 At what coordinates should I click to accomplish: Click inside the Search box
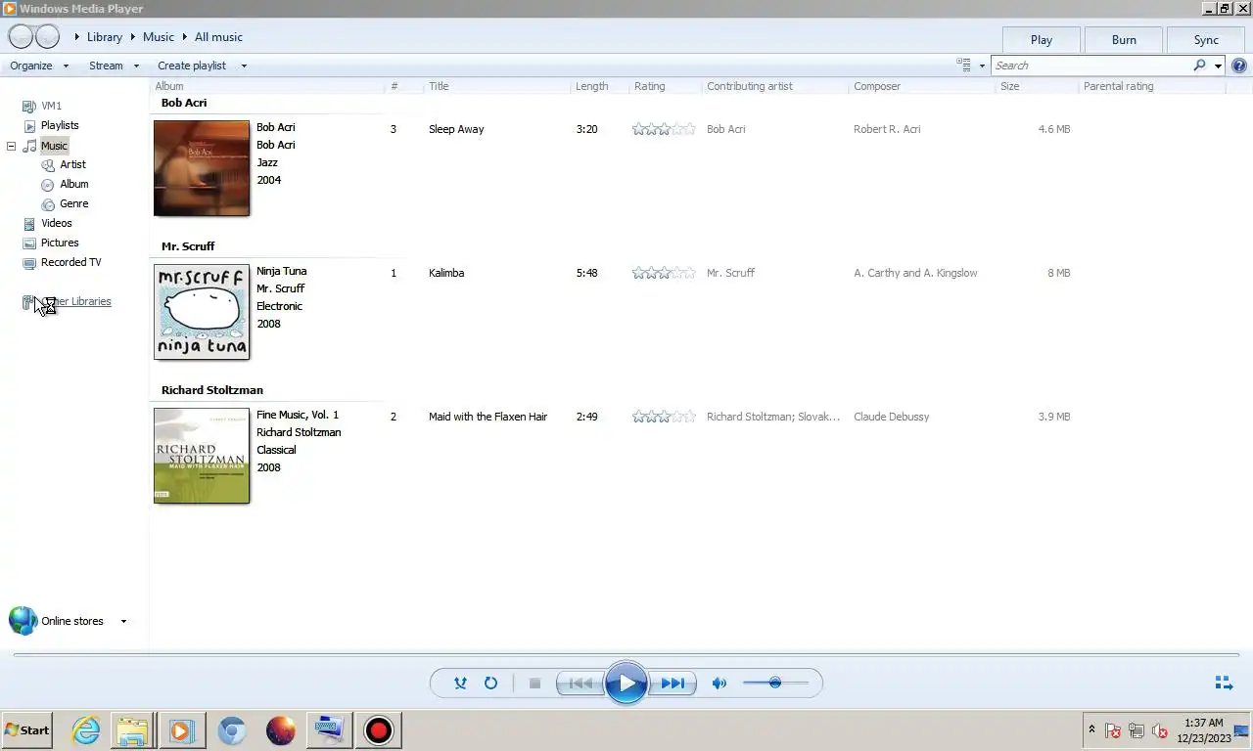pyautogui.click(x=1091, y=66)
